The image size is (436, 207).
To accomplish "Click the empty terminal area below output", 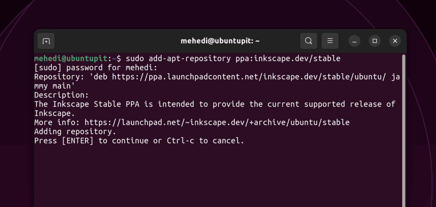I will (x=218, y=176).
